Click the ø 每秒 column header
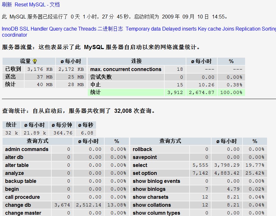The height and width of the screenshot is (216, 276). click(86, 125)
